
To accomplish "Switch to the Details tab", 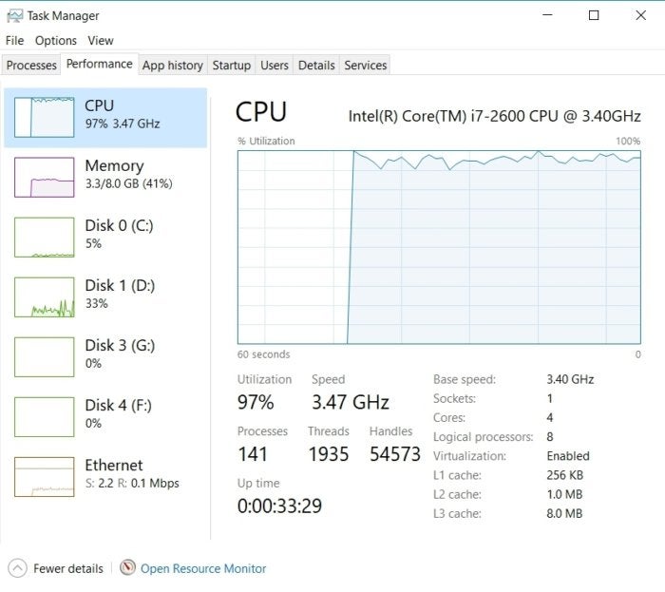I will click(x=316, y=66).
